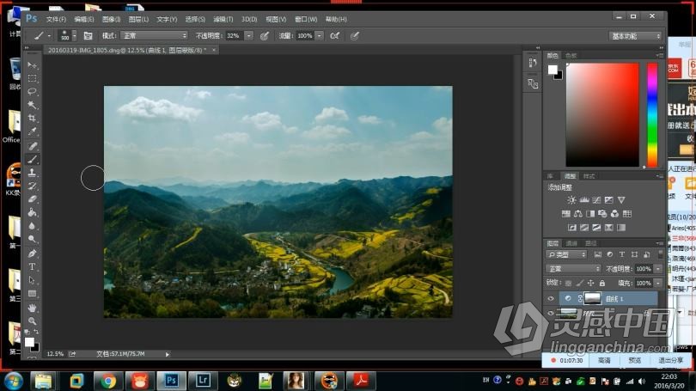The width and height of the screenshot is (696, 391).
Task: Select the Blur tool
Action: point(33,226)
